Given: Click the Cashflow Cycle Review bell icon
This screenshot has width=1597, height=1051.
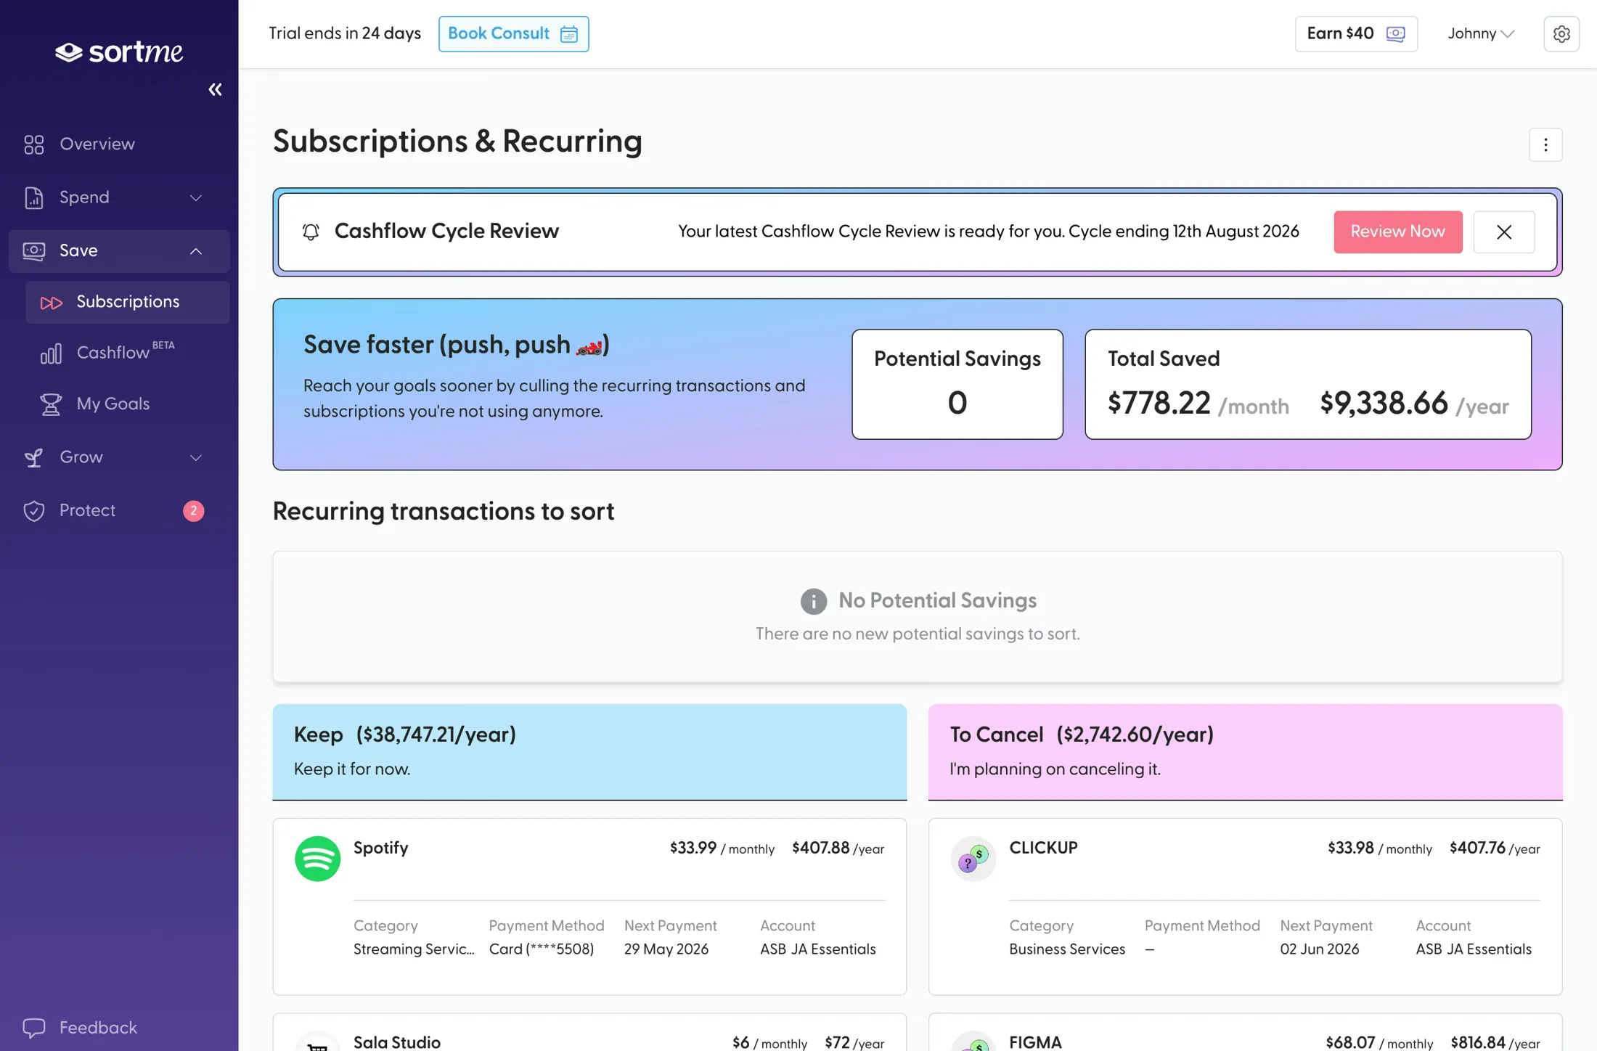Looking at the screenshot, I should [311, 232].
